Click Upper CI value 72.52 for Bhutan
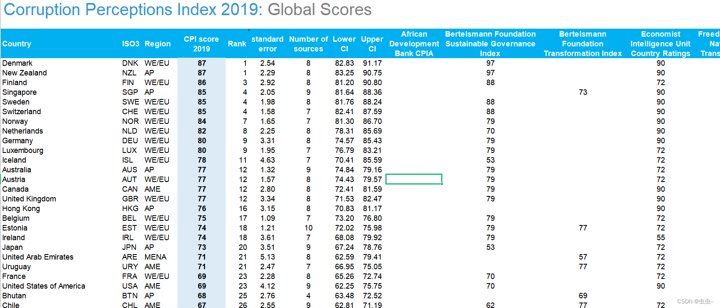The width and height of the screenshot is (720, 308). (x=372, y=296)
